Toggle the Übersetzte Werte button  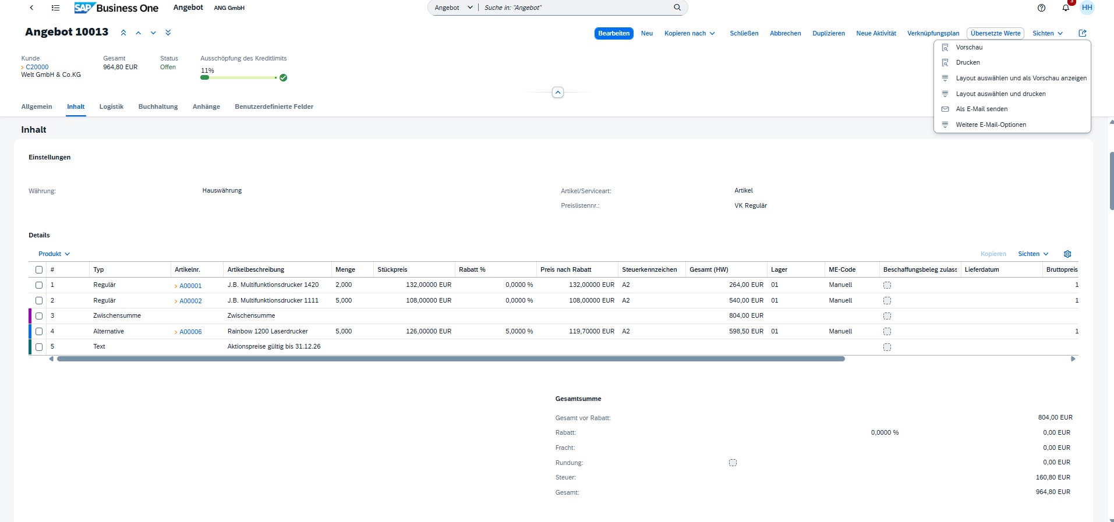[x=995, y=33]
